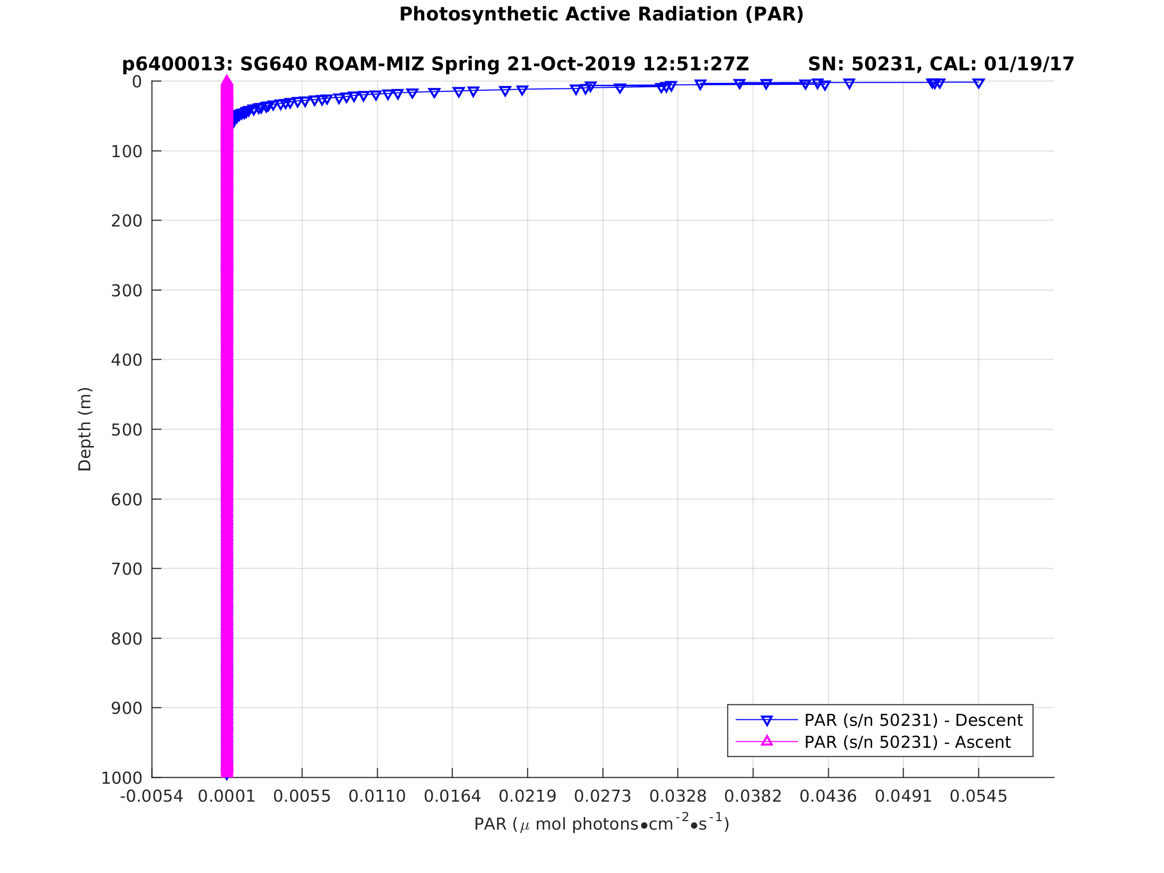The image size is (1164, 873).
Task: Click the blue triangle marker in the legend
Action: click(767, 720)
